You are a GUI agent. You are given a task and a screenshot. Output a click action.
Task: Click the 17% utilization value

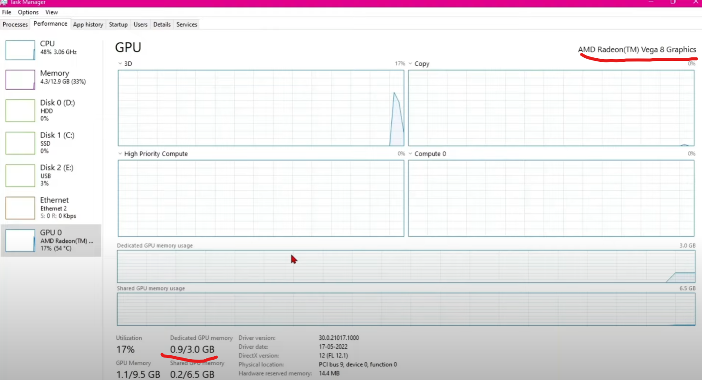[x=126, y=350]
